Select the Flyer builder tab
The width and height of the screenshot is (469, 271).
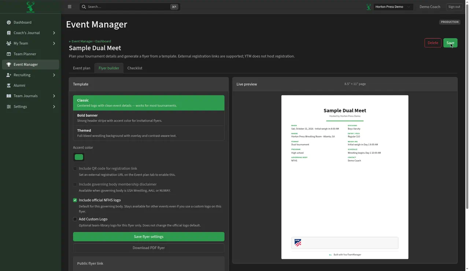[109, 68]
